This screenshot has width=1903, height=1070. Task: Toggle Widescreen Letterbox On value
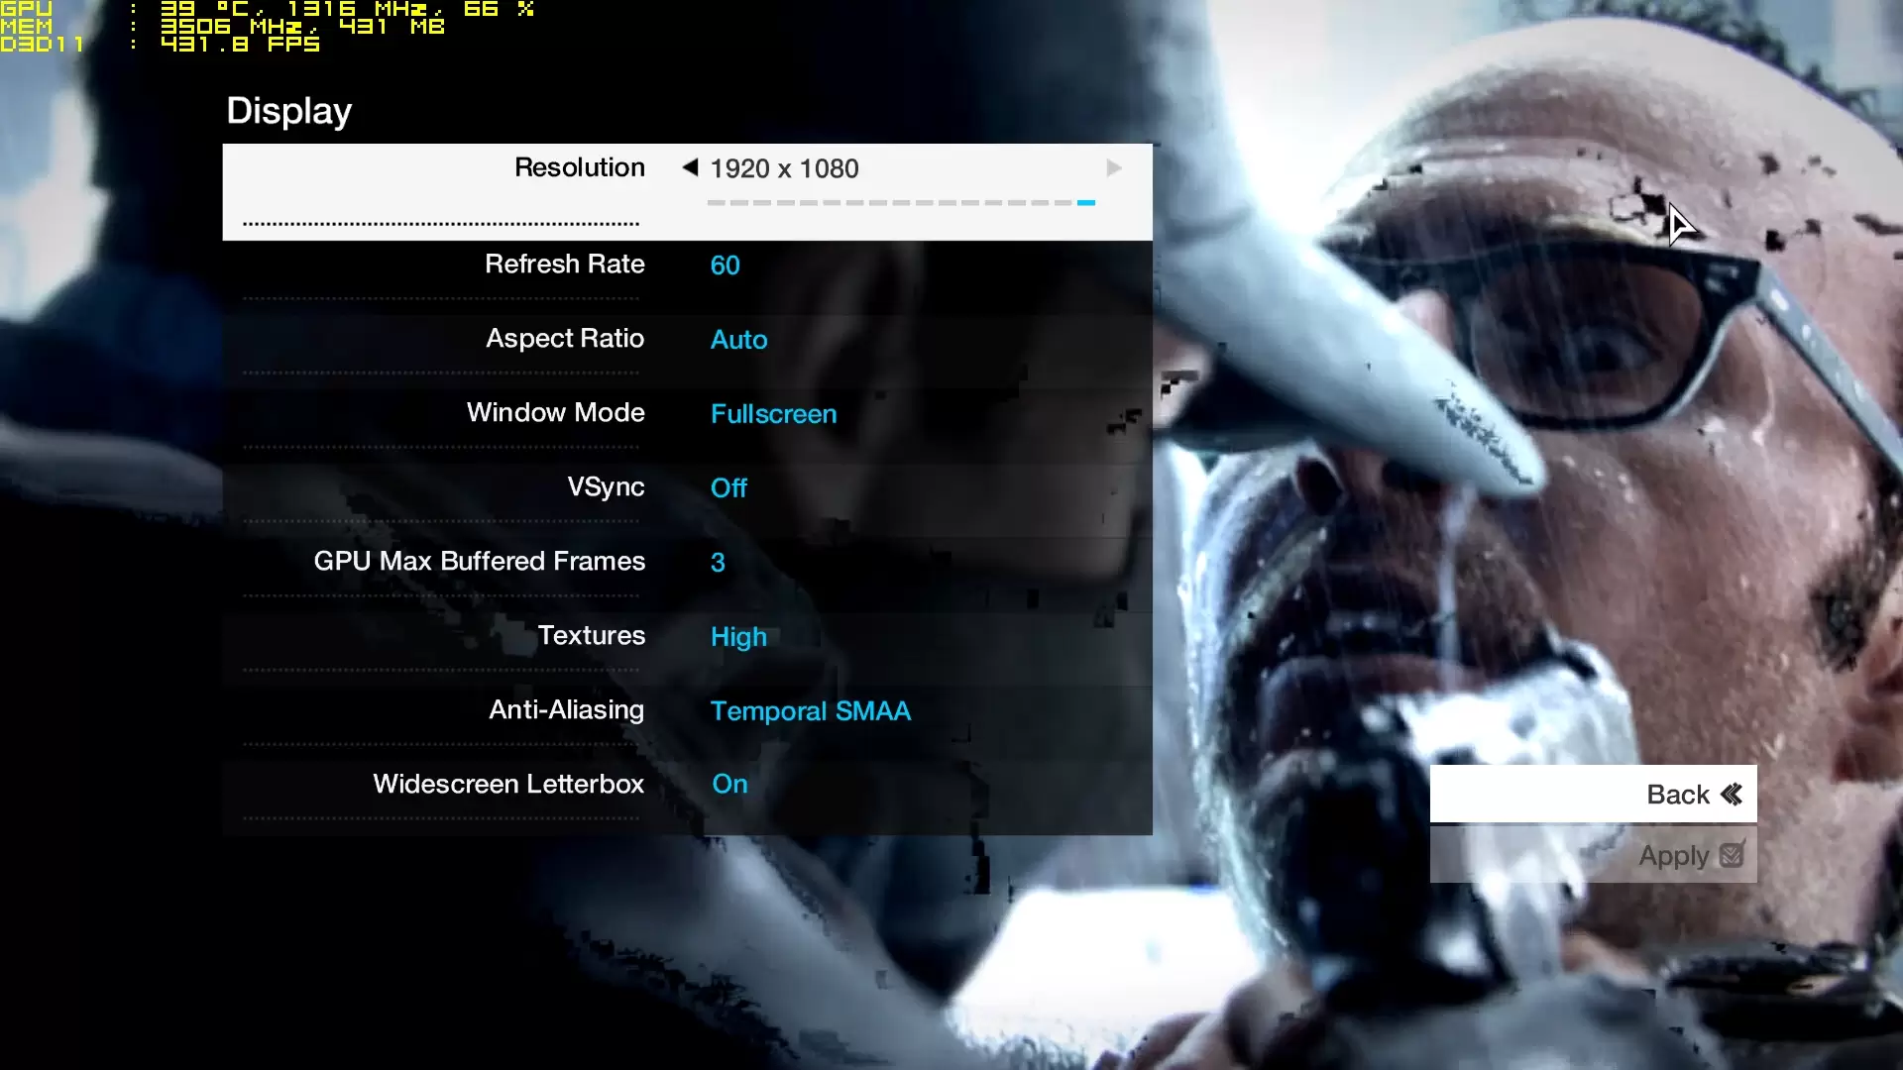[729, 784]
